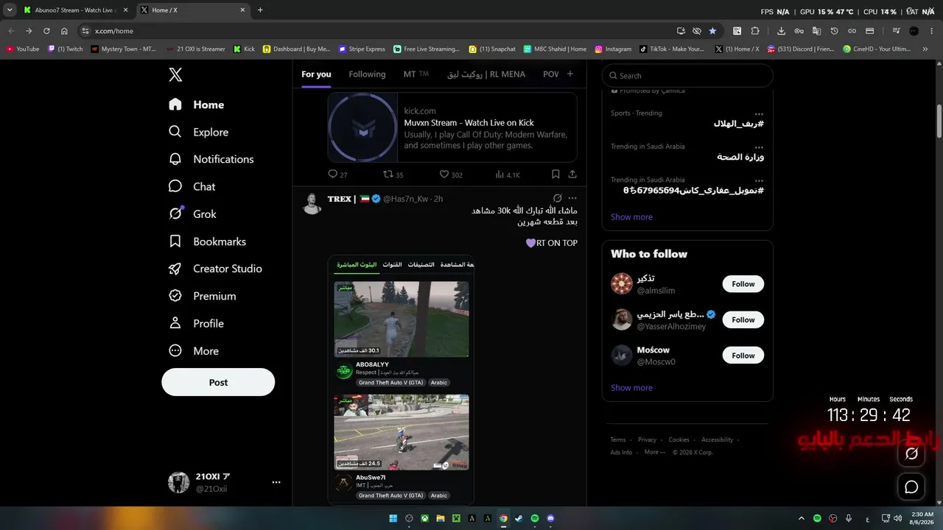Image resolution: width=943 pixels, height=530 pixels.
Task: Open @Has7n_Kw profile handle
Action: click(407, 199)
